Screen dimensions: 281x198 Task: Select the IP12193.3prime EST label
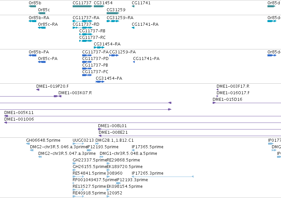(132, 180)
